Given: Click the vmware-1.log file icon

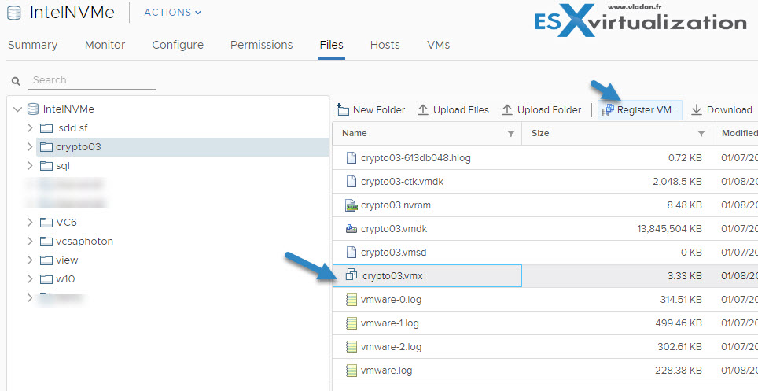Looking at the screenshot, I should click(351, 323).
